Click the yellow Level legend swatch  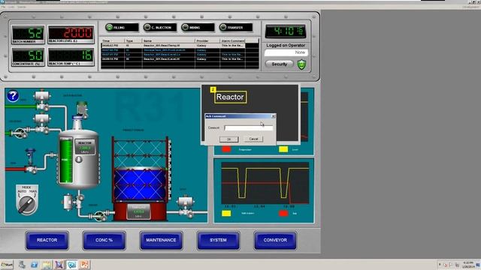click(283, 149)
